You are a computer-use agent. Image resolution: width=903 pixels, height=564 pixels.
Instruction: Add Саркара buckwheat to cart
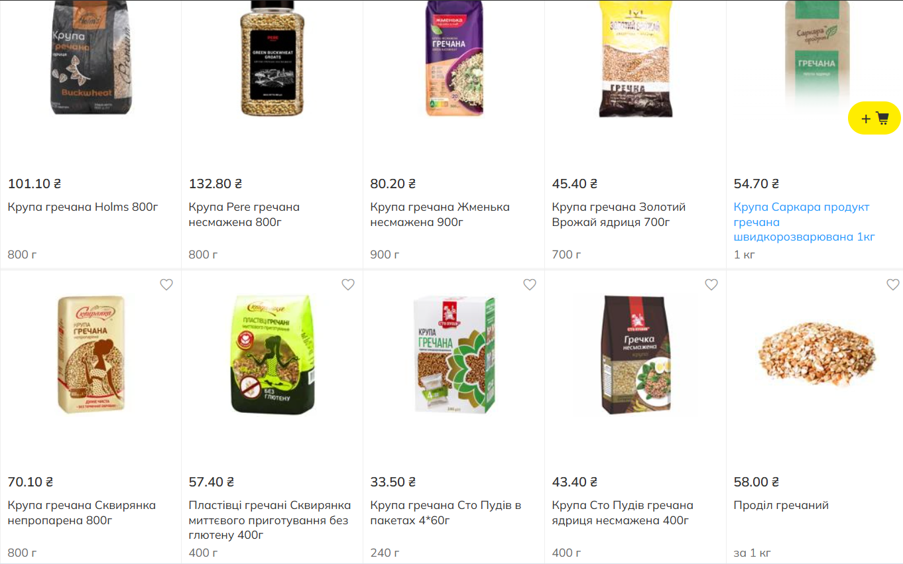pyautogui.click(x=874, y=119)
